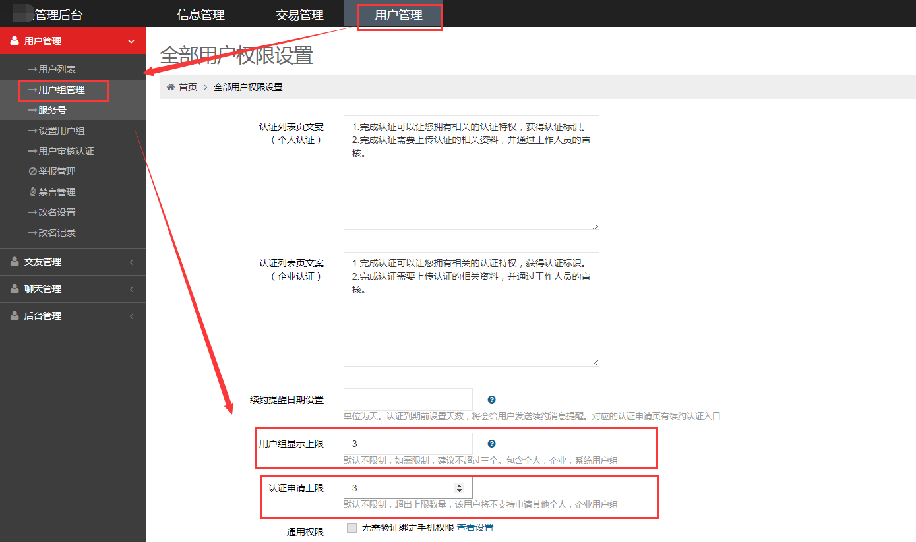Expand the 聊天管理 section chevron
This screenshot has width=916, height=542.
click(131, 289)
